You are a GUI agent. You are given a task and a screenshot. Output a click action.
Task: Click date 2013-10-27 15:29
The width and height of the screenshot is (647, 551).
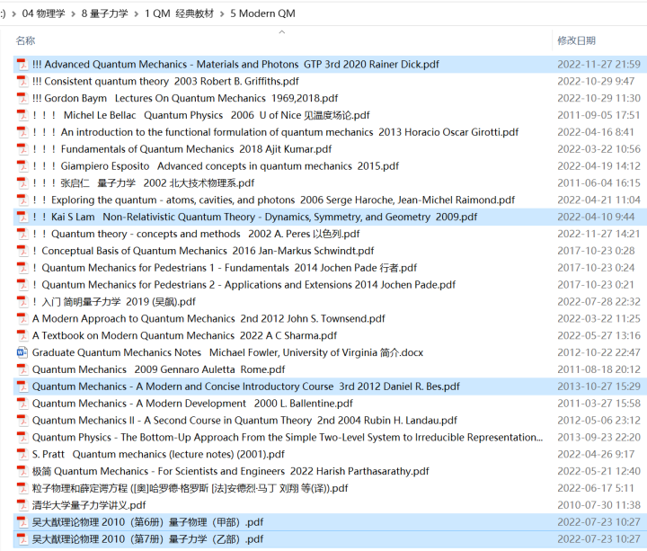(x=598, y=387)
